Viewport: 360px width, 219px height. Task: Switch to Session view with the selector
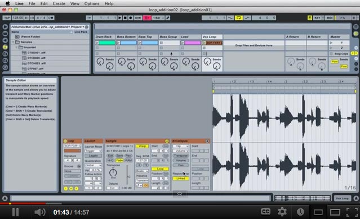click(355, 34)
